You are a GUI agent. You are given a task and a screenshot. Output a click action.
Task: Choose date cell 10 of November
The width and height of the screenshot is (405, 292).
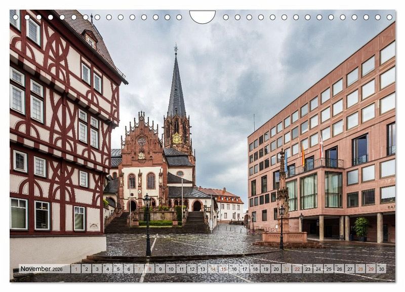pos(171,269)
